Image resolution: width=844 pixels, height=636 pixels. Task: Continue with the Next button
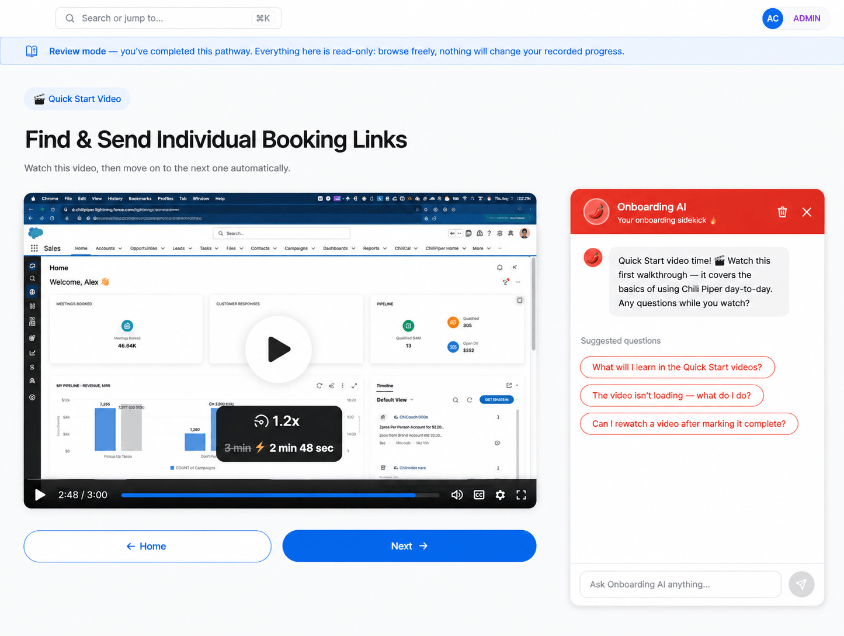tap(409, 546)
